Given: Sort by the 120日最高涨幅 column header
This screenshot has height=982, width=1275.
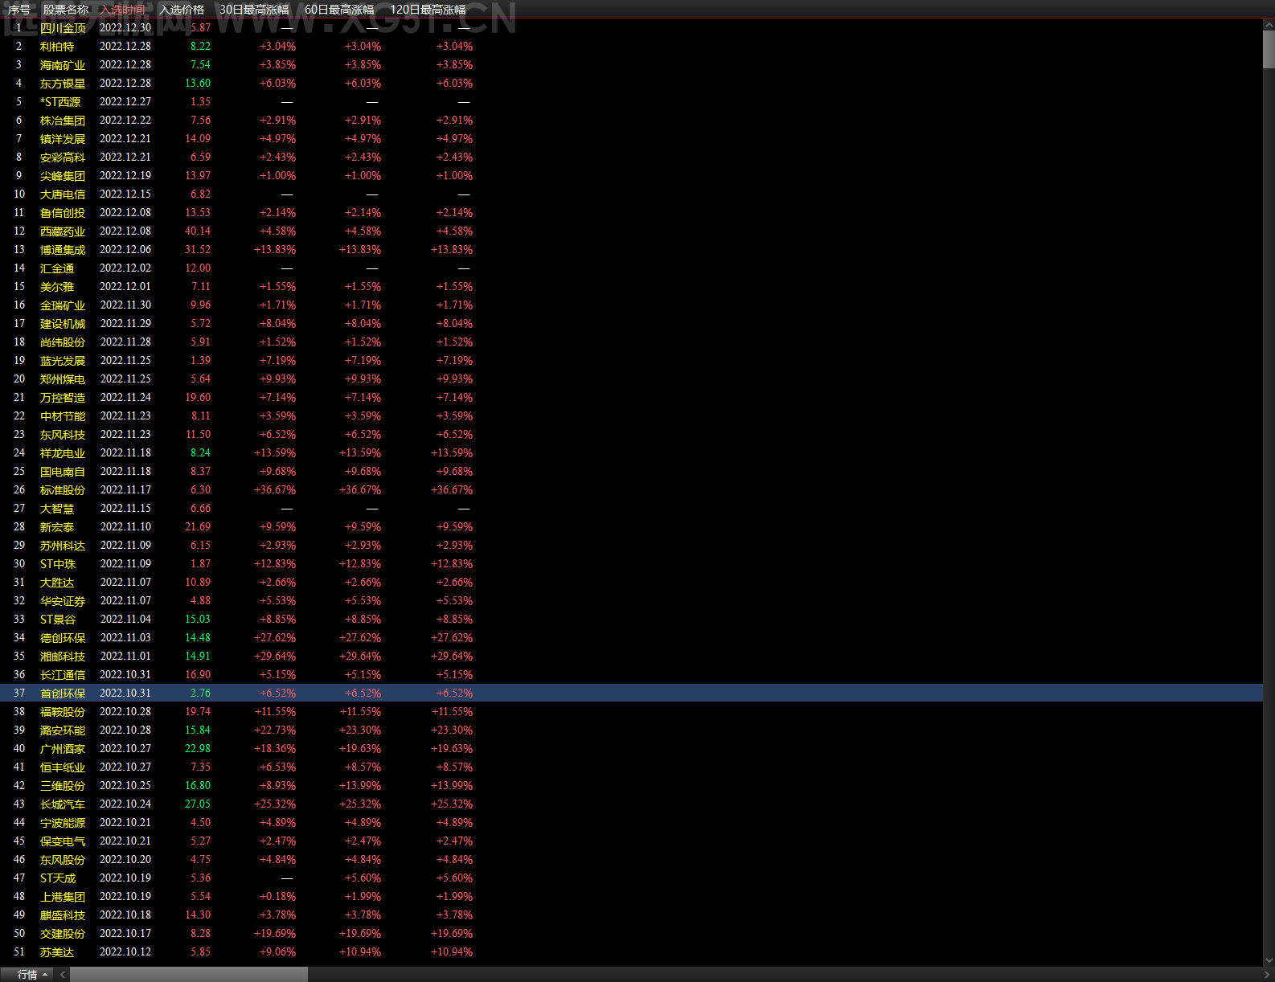Looking at the screenshot, I should coord(428,10).
